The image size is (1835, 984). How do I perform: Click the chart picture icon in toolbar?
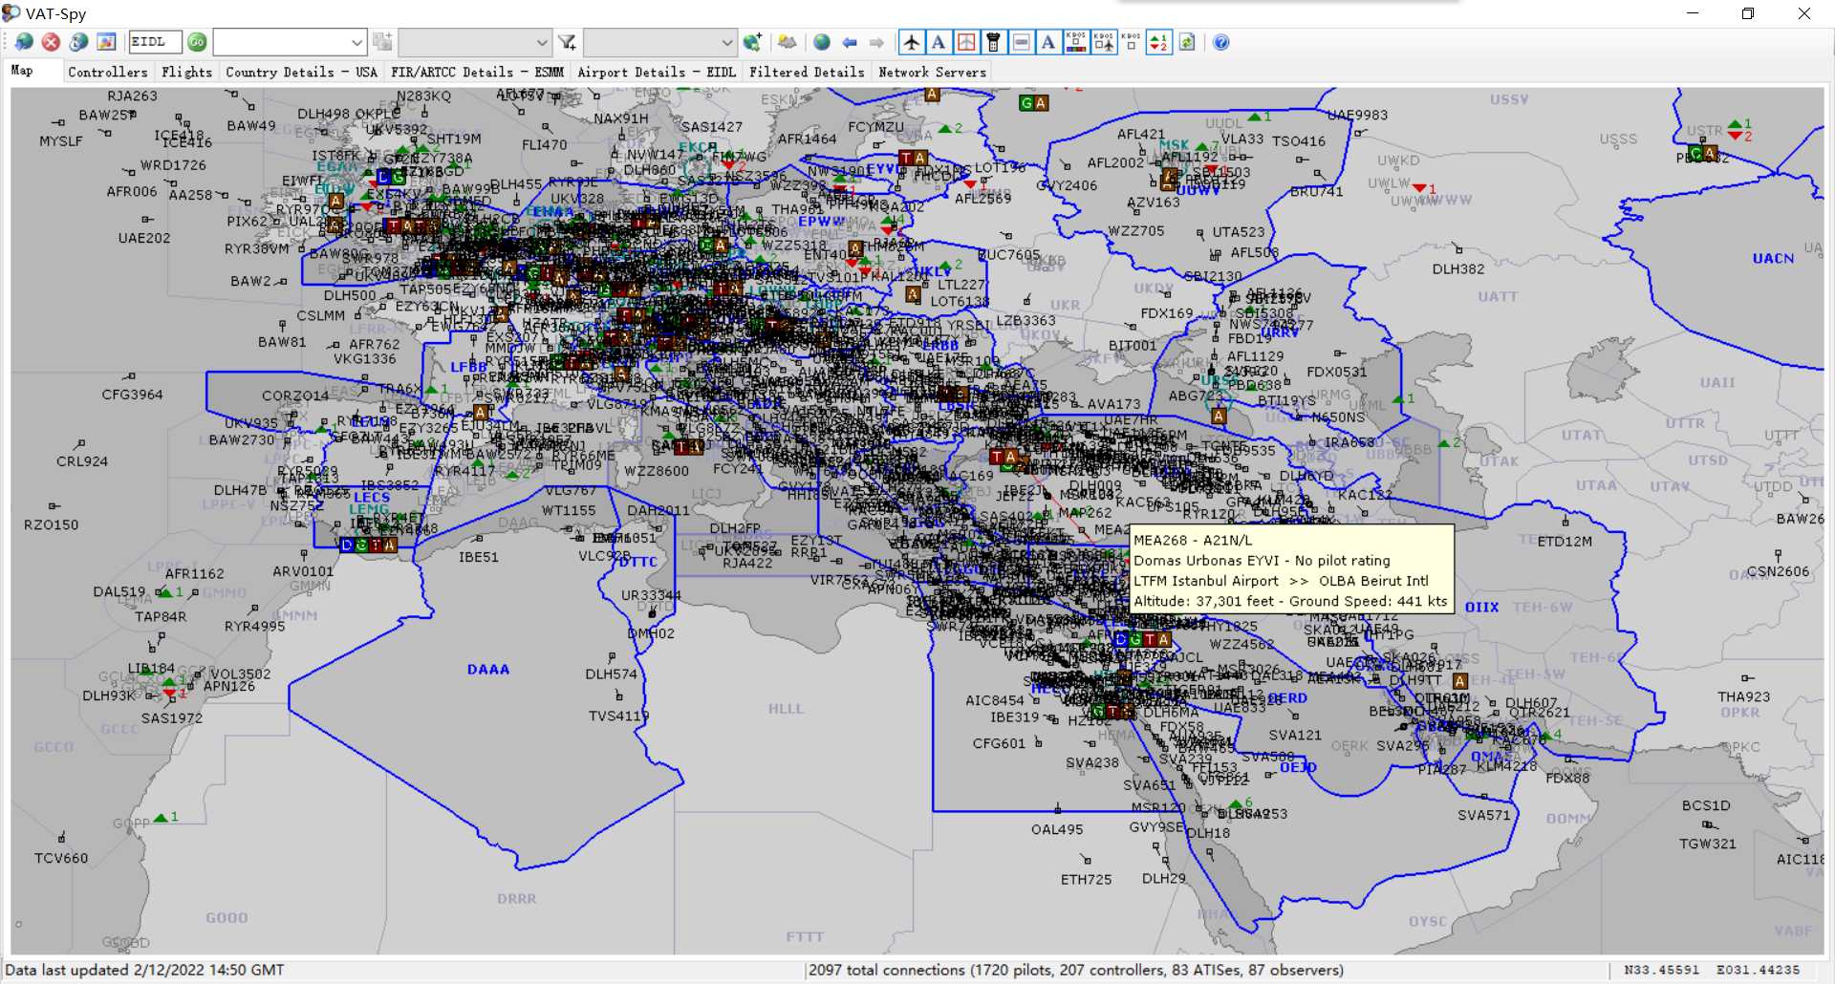click(106, 42)
